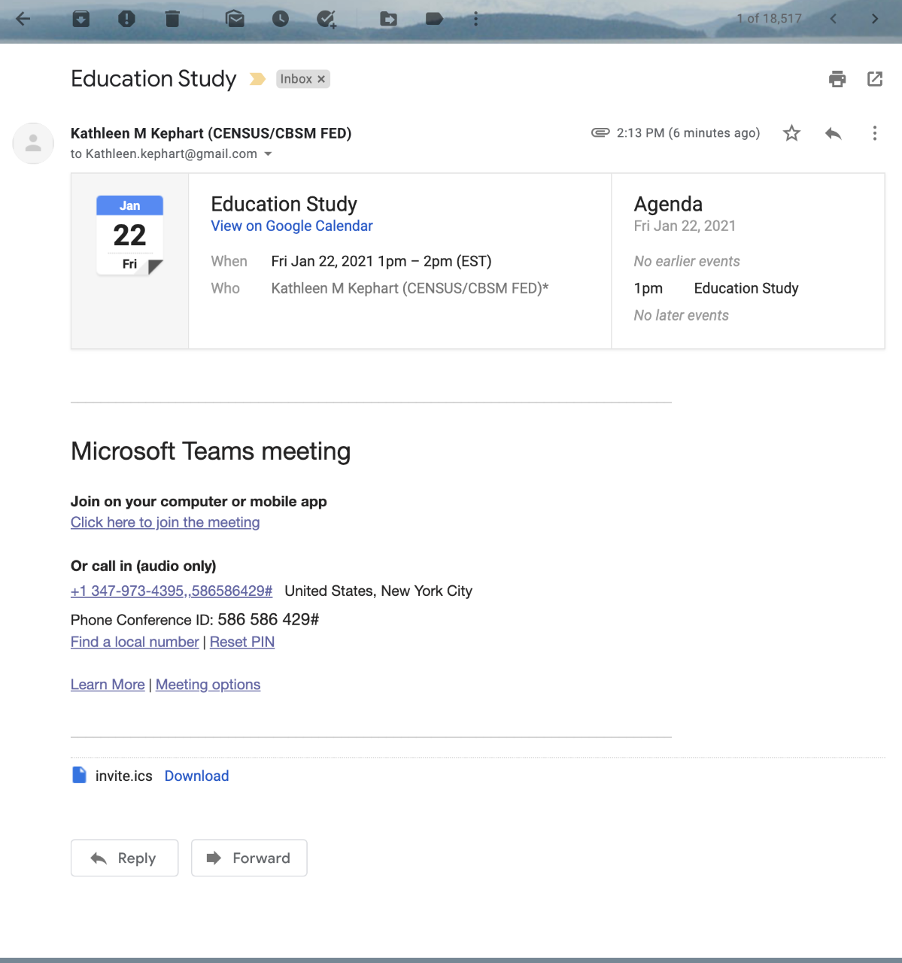Report this email as spam

(x=126, y=19)
